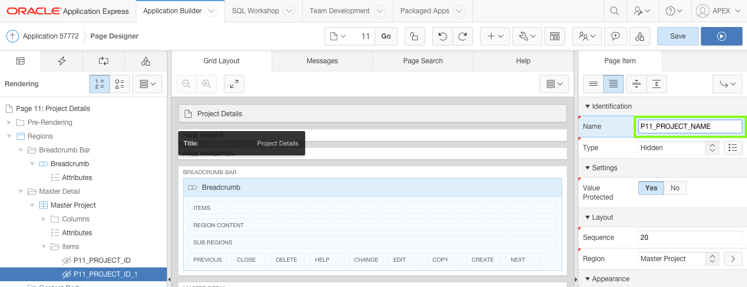Click the Save button
Screen dimensions: 747x287
677,36
